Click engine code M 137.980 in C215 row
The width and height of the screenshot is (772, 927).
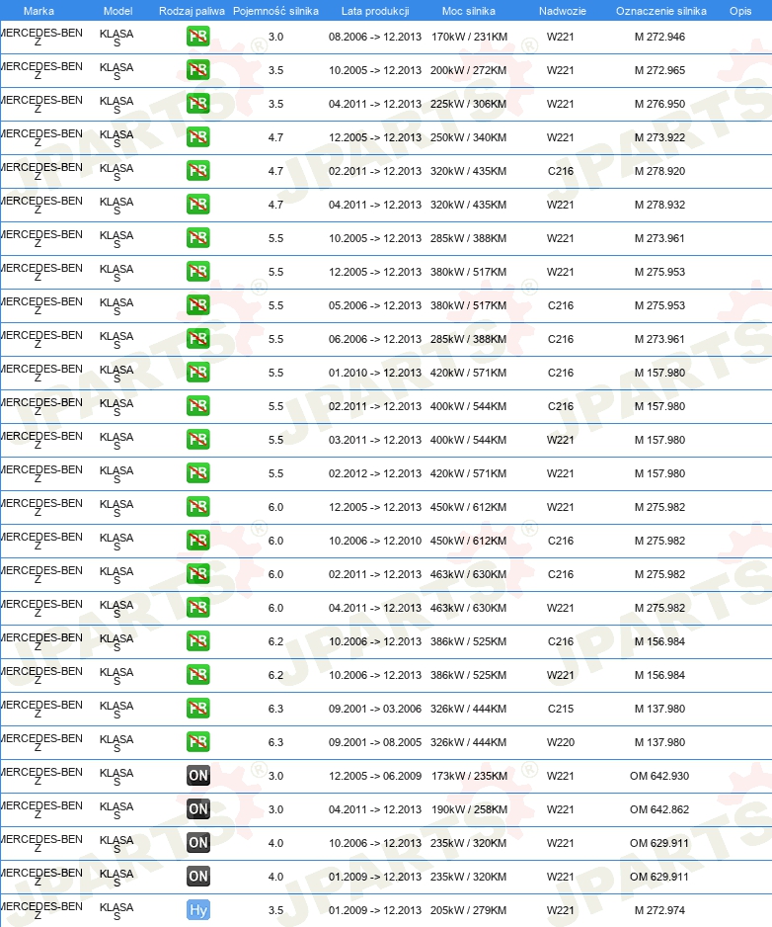[659, 709]
